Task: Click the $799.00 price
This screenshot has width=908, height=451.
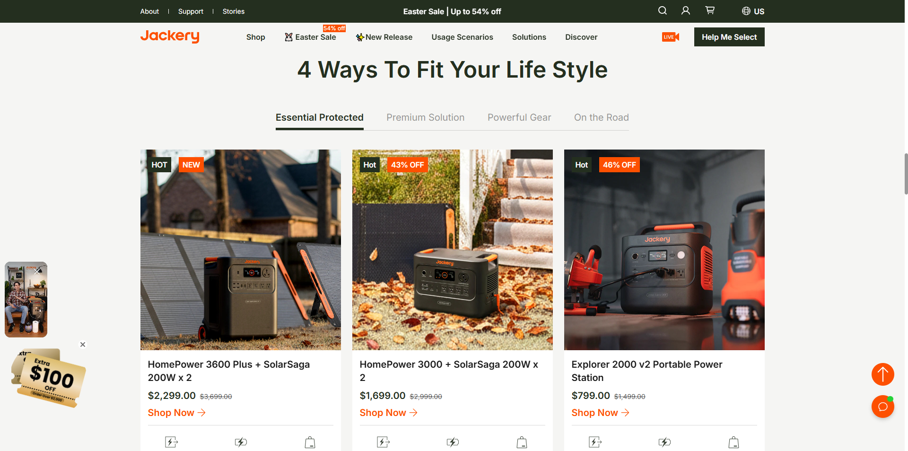Action: pyautogui.click(x=591, y=396)
